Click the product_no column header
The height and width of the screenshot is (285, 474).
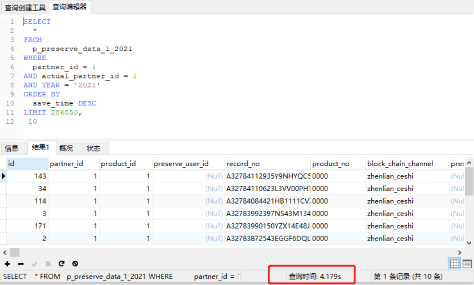pos(338,164)
